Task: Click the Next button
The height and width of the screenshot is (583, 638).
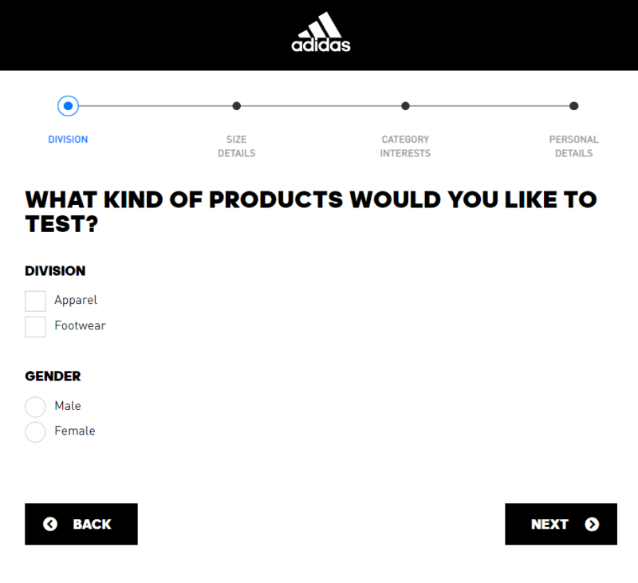Action: click(x=561, y=524)
